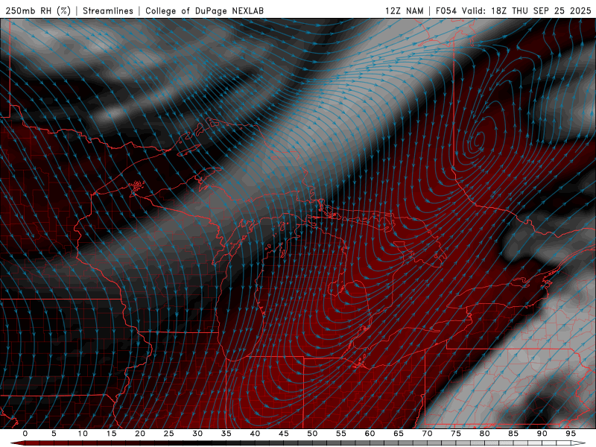
Task: Click the "30" label on the color scale
Action: (x=197, y=434)
